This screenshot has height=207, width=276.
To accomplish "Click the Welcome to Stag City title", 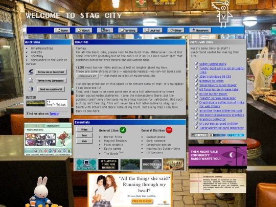I will click(74, 15).
